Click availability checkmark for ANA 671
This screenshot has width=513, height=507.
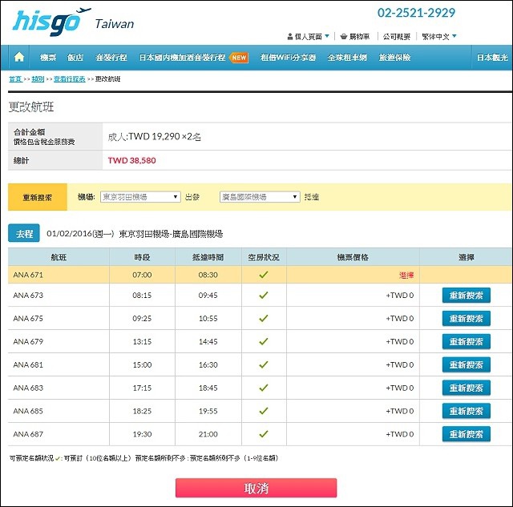click(264, 274)
